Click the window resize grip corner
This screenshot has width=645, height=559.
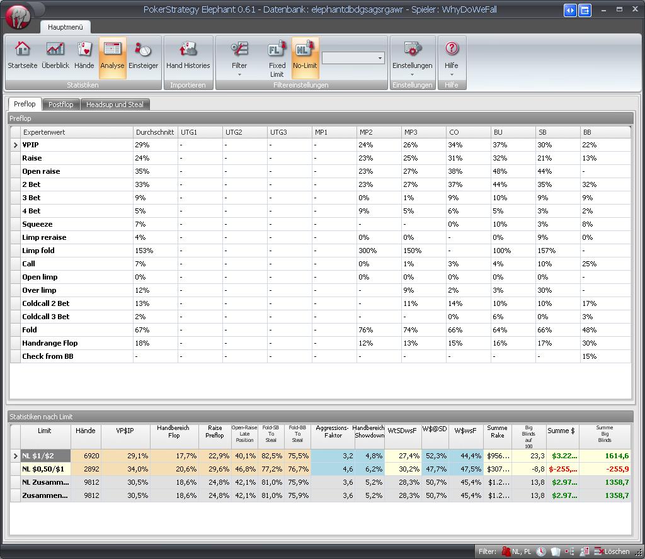[639, 553]
